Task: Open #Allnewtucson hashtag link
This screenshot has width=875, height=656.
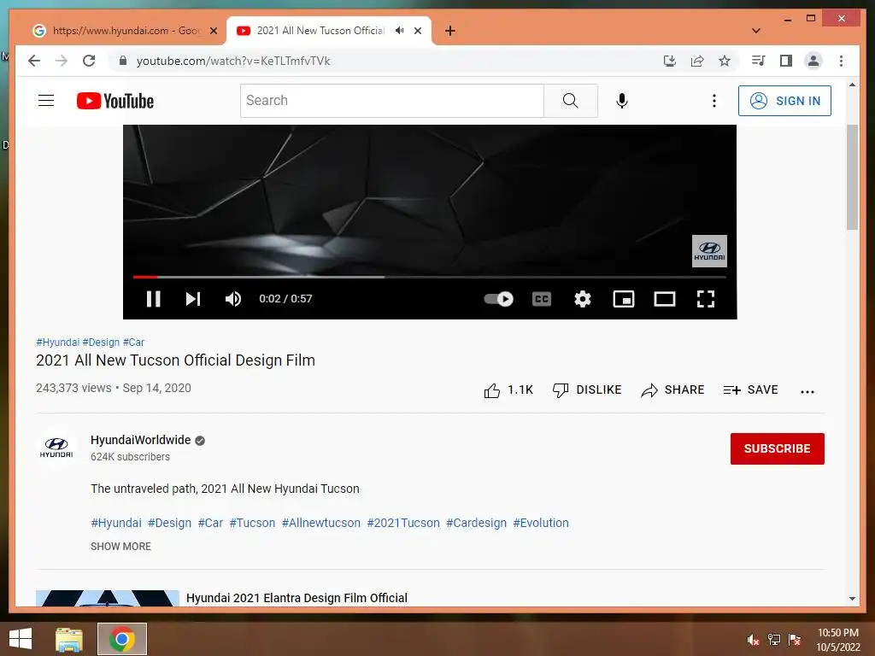Action: (x=321, y=523)
